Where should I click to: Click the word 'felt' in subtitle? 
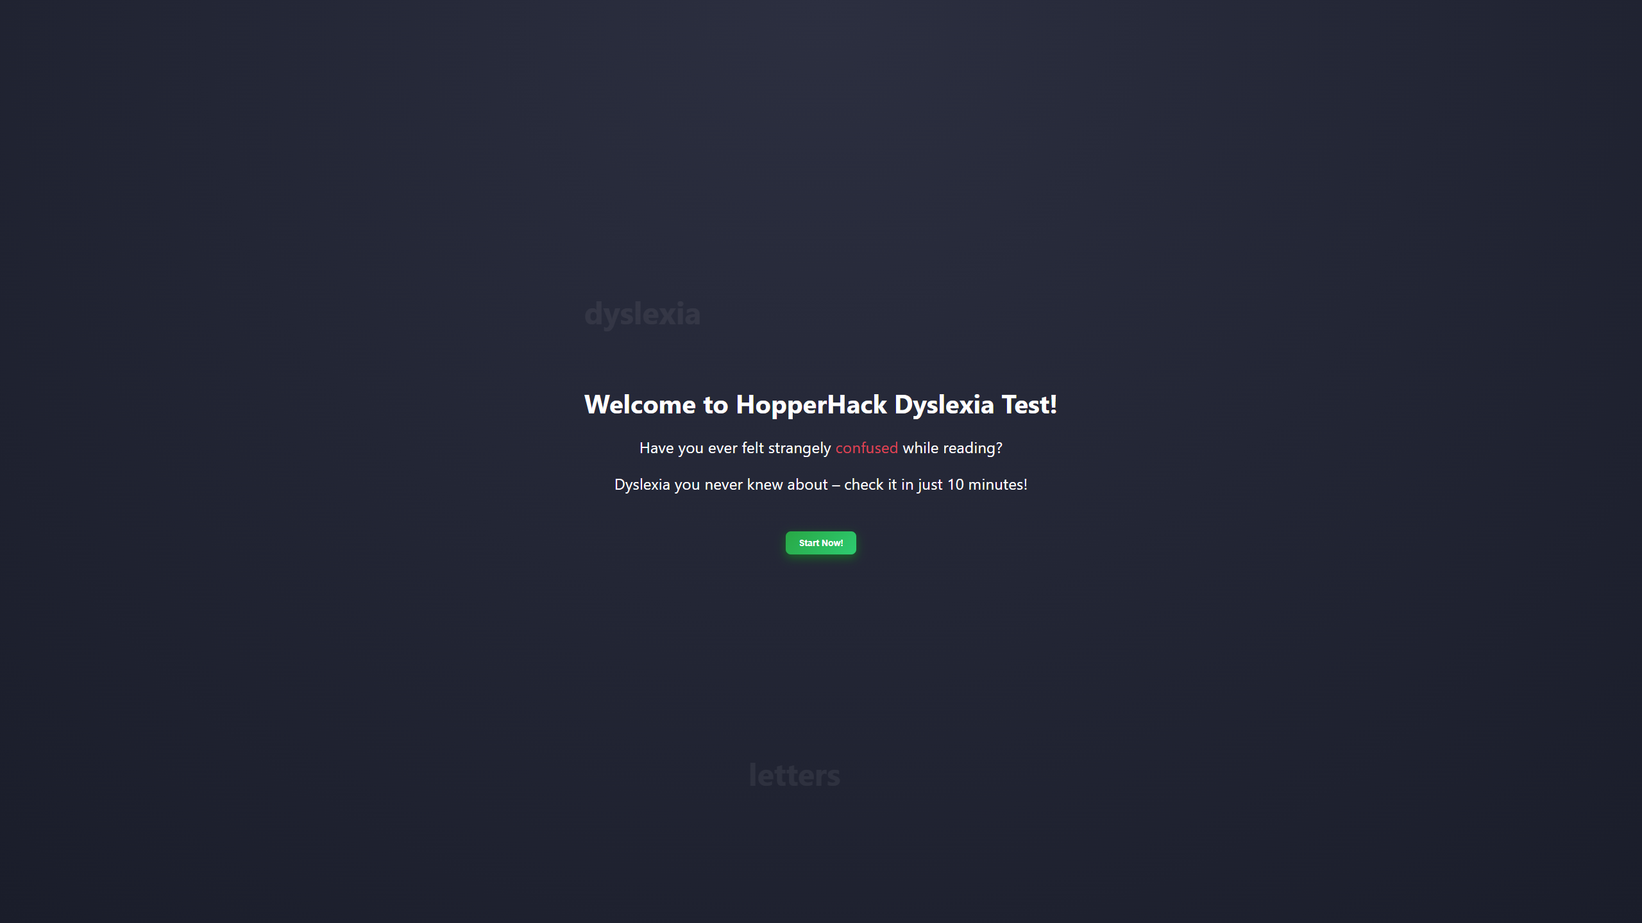pos(752,448)
